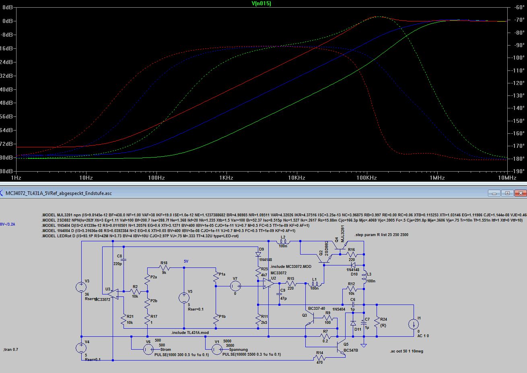Click the C7 1µ capacitor symbol

click(x=364, y=323)
